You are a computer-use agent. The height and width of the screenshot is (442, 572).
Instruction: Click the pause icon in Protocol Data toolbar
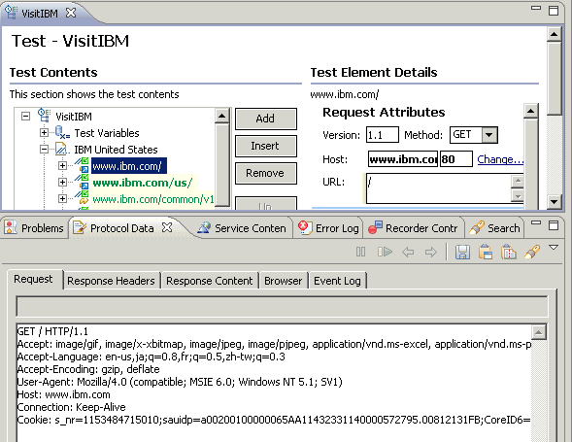pyautogui.click(x=360, y=252)
